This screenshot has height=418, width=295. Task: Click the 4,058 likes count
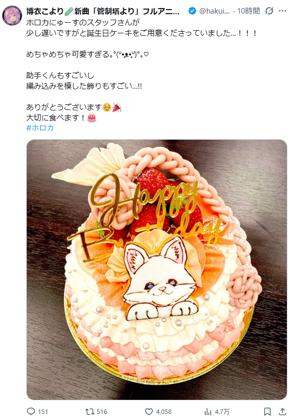(x=163, y=412)
